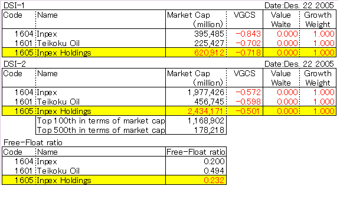Select VGCS value -0.702 for Teikoku Oil
Image resolution: width=340 pixels, height=215 pixels.
pyautogui.click(x=245, y=43)
